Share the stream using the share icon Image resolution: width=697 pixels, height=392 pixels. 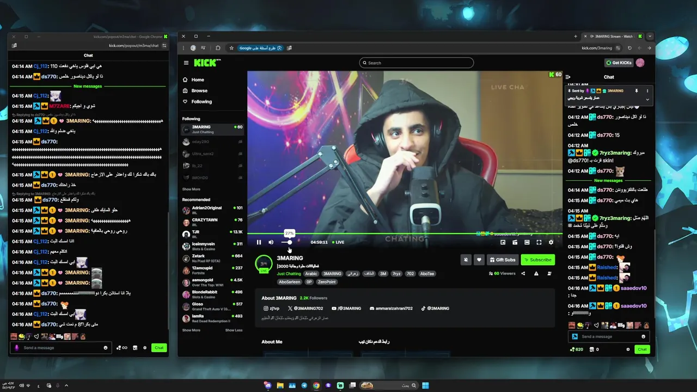pyautogui.click(x=523, y=273)
